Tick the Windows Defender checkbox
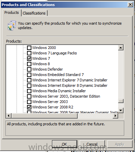 click(29, 69)
